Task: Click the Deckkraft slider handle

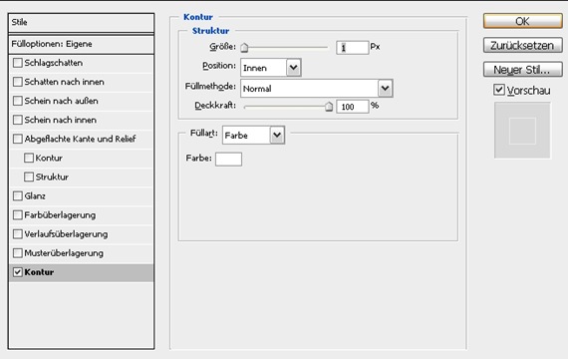Action: (329, 107)
